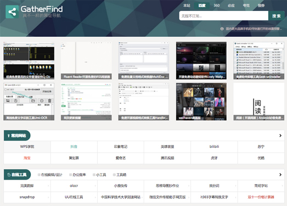287x206 pixels.
Task: Open the MultiDoc converter thumbnail
Action: [x=144, y=60]
